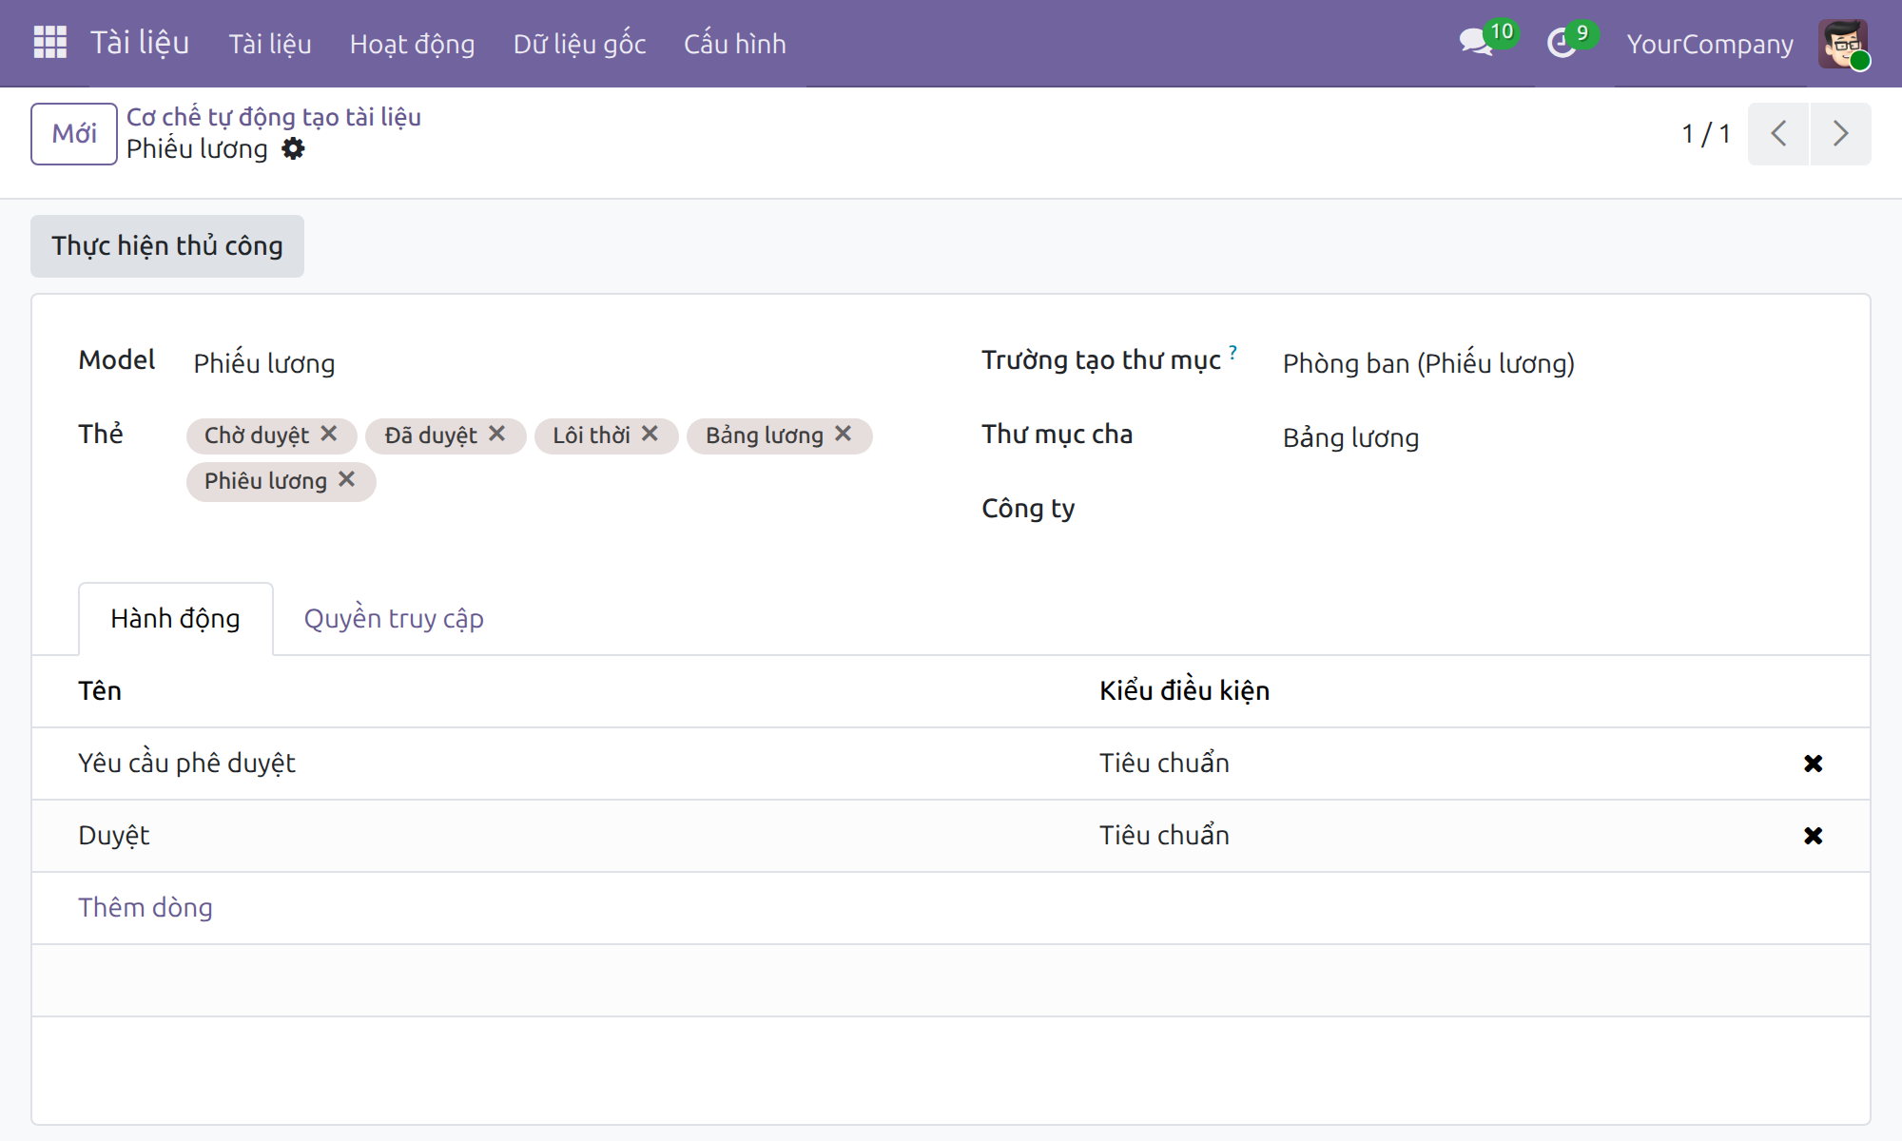Go to previous record arrow

point(1778,133)
